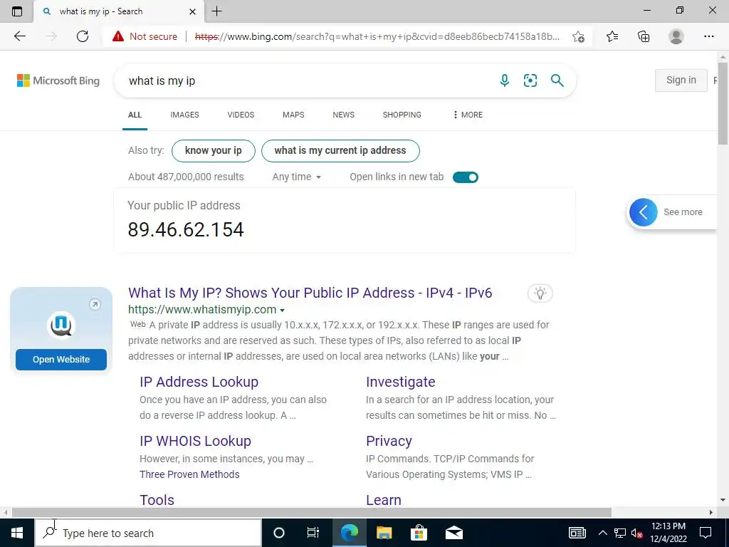Viewport: 729px width, 547px height.
Task: Add page to favorites star icon
Action: (x=578, y=36)
